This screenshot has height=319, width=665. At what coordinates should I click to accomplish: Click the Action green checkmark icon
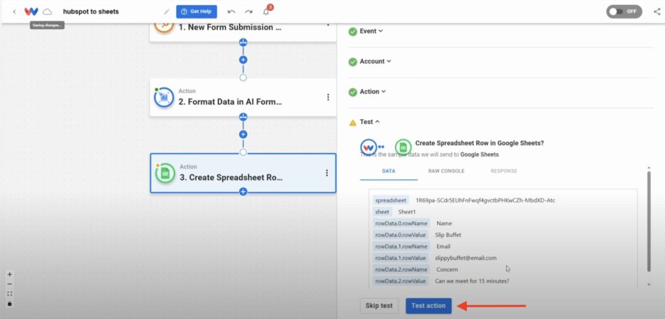pos(353,92)
